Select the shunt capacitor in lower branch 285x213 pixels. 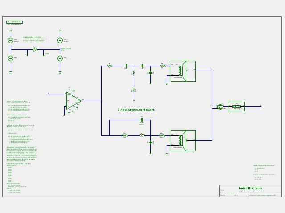click(151, 142)
